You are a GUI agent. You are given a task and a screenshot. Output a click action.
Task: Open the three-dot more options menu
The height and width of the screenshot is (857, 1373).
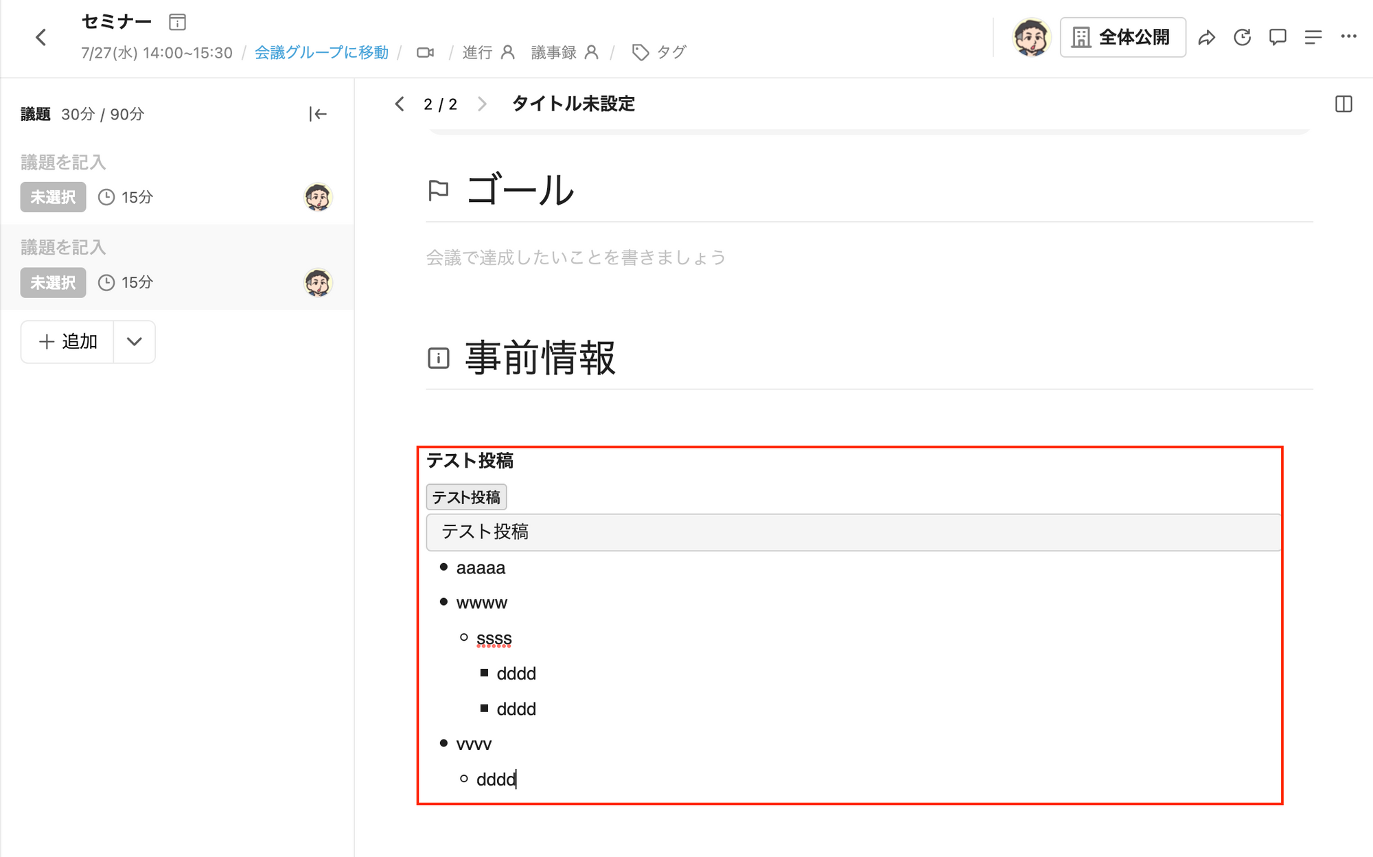[1349, 36]
